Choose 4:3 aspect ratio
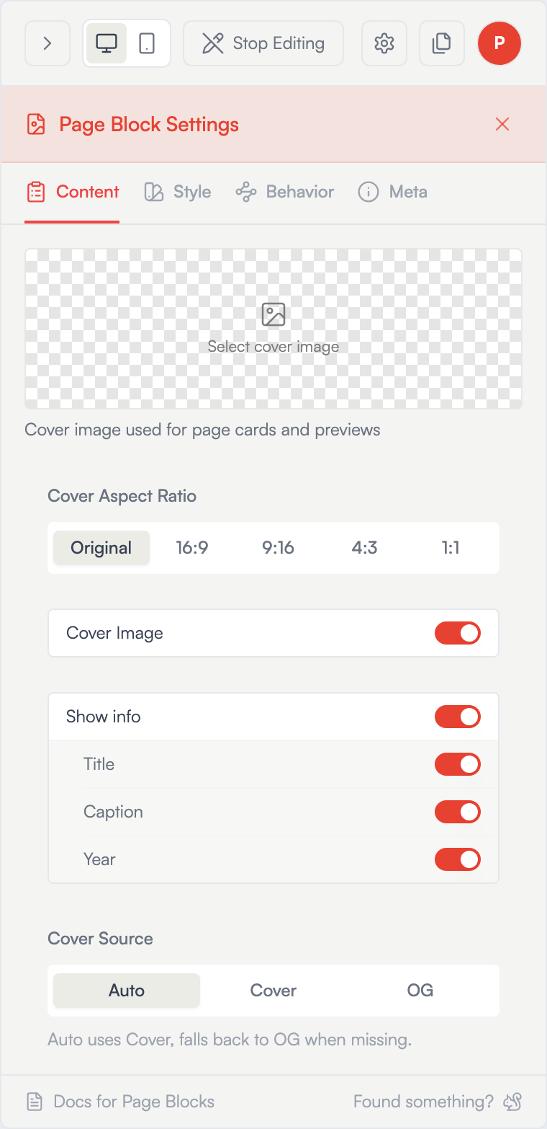Viewport: 547px width, 1129px height. [364, 548]
